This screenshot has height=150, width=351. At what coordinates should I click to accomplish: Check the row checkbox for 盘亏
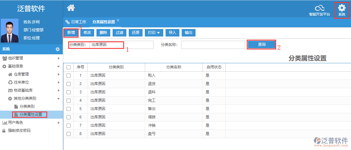(x=69, y=134)
